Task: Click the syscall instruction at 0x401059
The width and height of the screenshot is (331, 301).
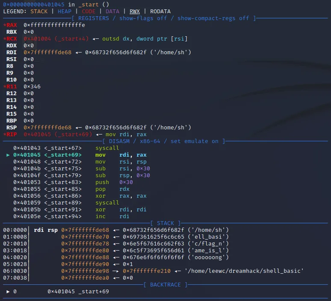Action: pos(66,202)
